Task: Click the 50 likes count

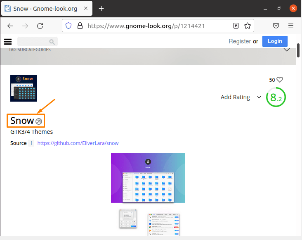Action: [x=272, y=80]
